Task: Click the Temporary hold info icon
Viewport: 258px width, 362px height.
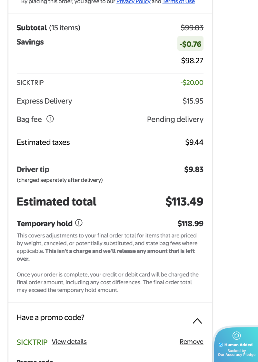Action: (x=79, y=223)
